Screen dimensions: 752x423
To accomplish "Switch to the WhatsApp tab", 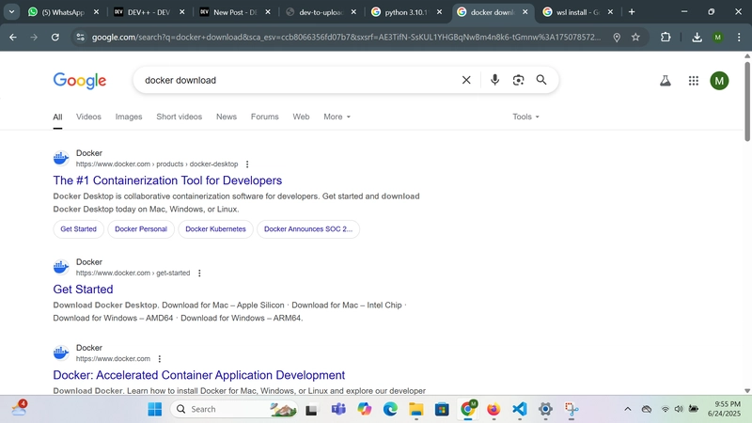I will 63,12.
